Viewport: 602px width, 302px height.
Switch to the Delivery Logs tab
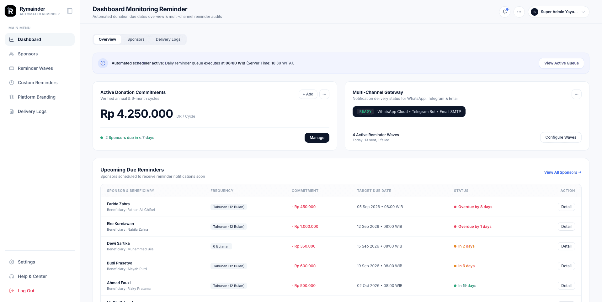pos(168,39)
